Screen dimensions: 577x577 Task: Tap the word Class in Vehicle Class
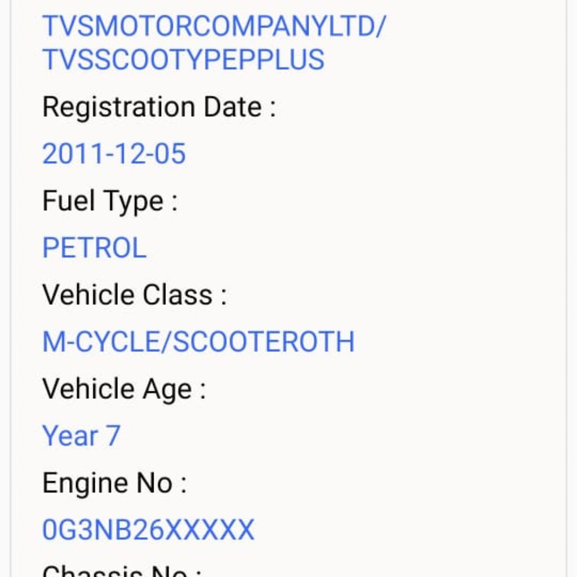coord(177,295)
